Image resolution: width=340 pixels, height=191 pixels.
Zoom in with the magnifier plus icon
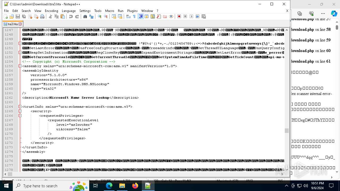pos(99,16)
